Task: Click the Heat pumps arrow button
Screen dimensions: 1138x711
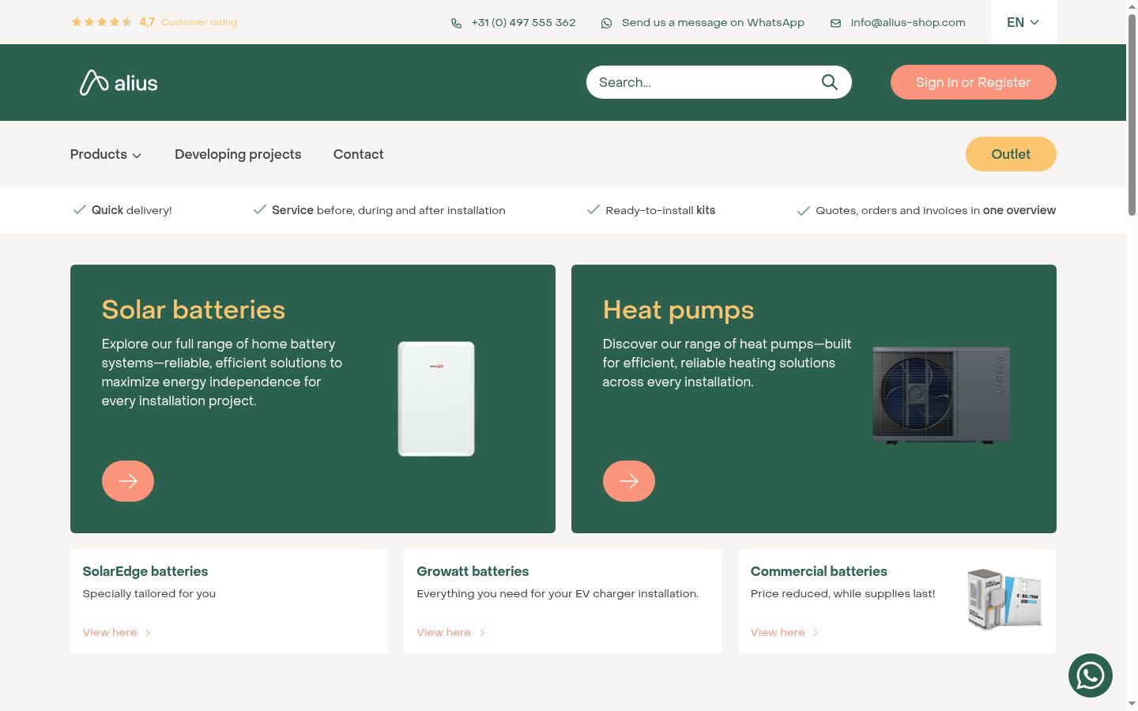Action: point(629,481)
